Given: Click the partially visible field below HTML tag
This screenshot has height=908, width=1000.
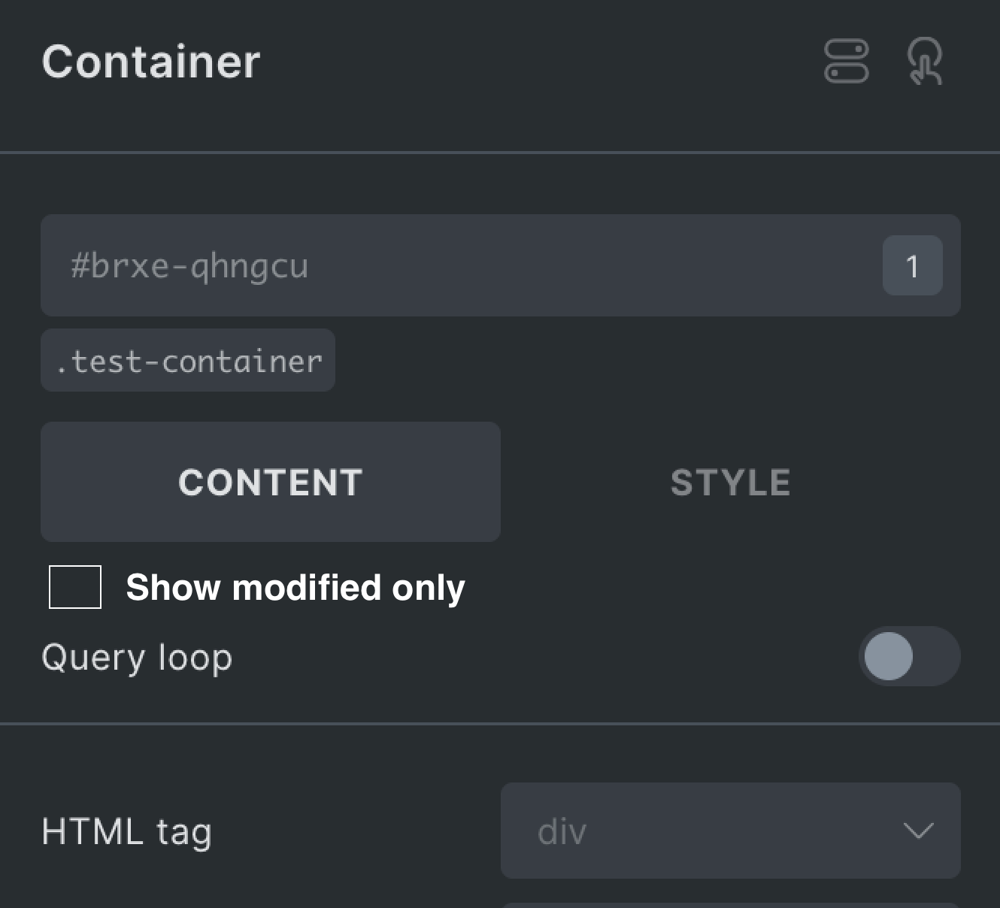Looking at the screenshot, I should (731, 905).
